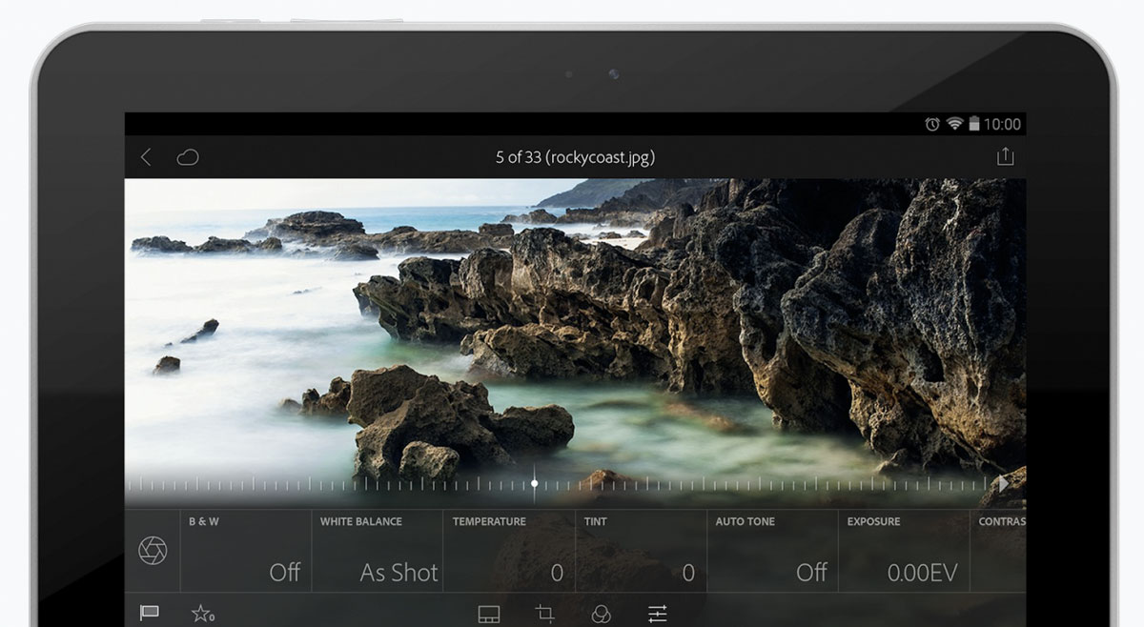The image size is (1144, 627).
Task: Select the Temperature adjustment tile
Action: (x=509, y=551)
